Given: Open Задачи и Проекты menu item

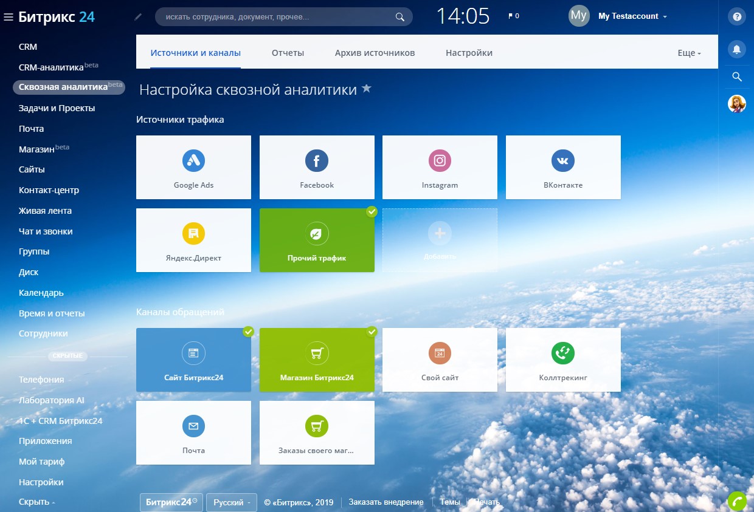Looking at the screenshot, I should pos(57,108).
